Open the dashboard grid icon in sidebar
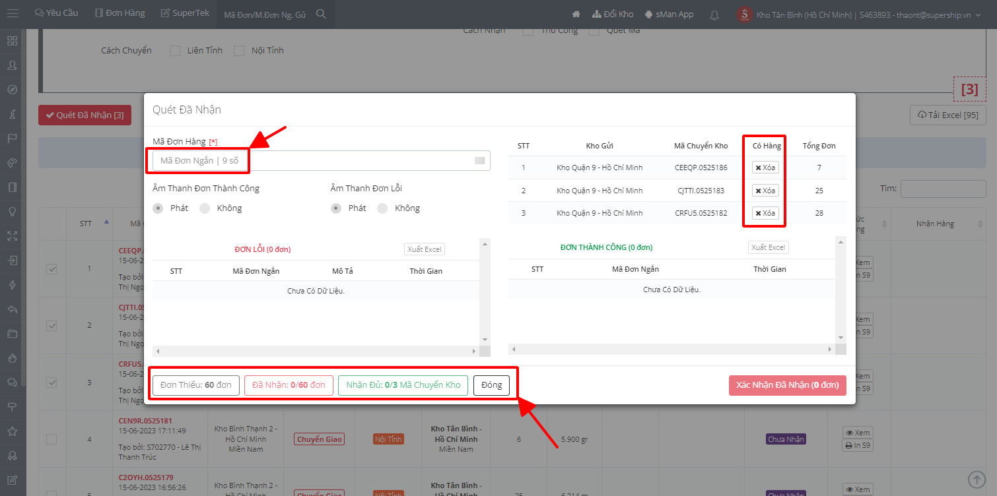This screenshot has width=997, height=496. 12,41
